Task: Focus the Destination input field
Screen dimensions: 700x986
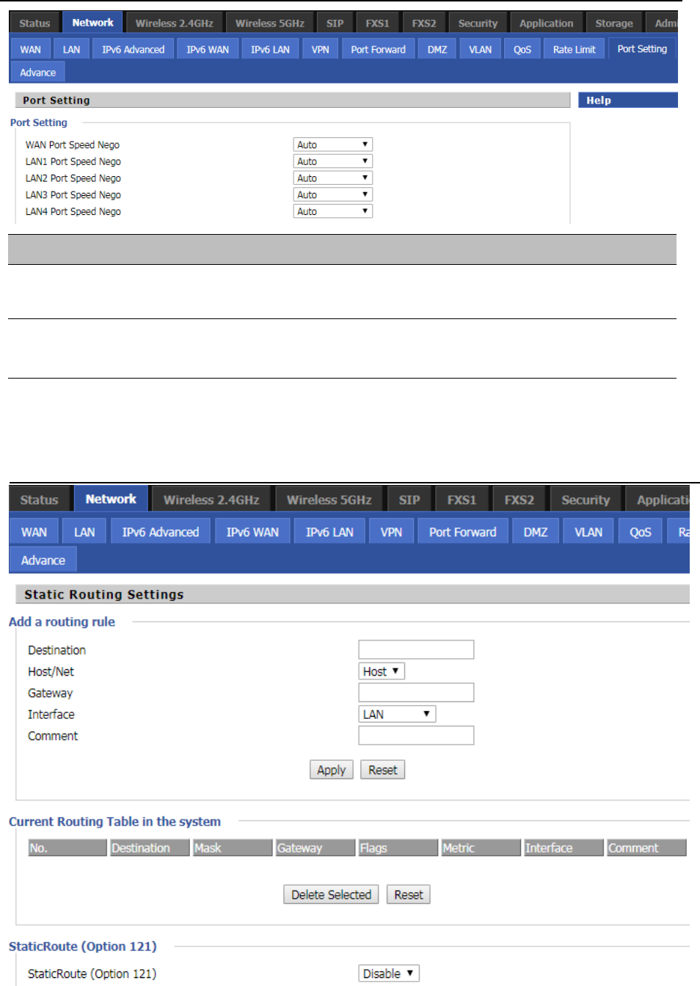Action: (416, 649)
